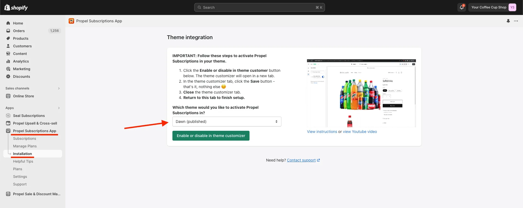Screen dimensions: 523x208
Task: Click the Discounts badge icon
Action: click(x=8, y=76)
